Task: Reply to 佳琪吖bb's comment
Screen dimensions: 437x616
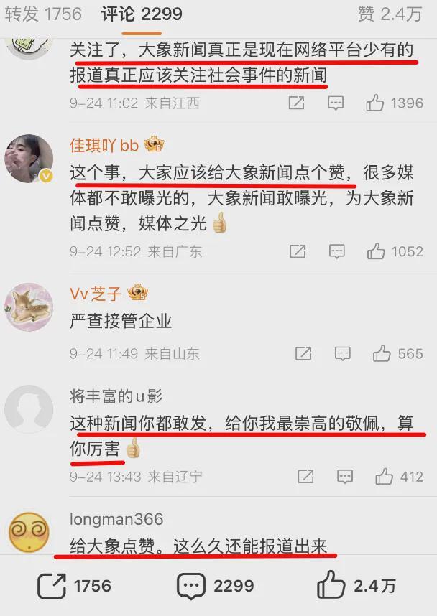Action: (x=336, y=251)
